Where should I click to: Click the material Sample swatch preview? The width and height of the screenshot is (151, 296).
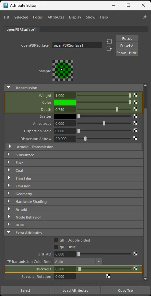pos(63,71)
